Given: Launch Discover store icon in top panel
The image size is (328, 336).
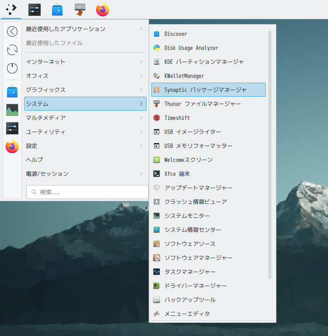Looking at the screenshot, I should pyautogui.click(x=57, y=10).
